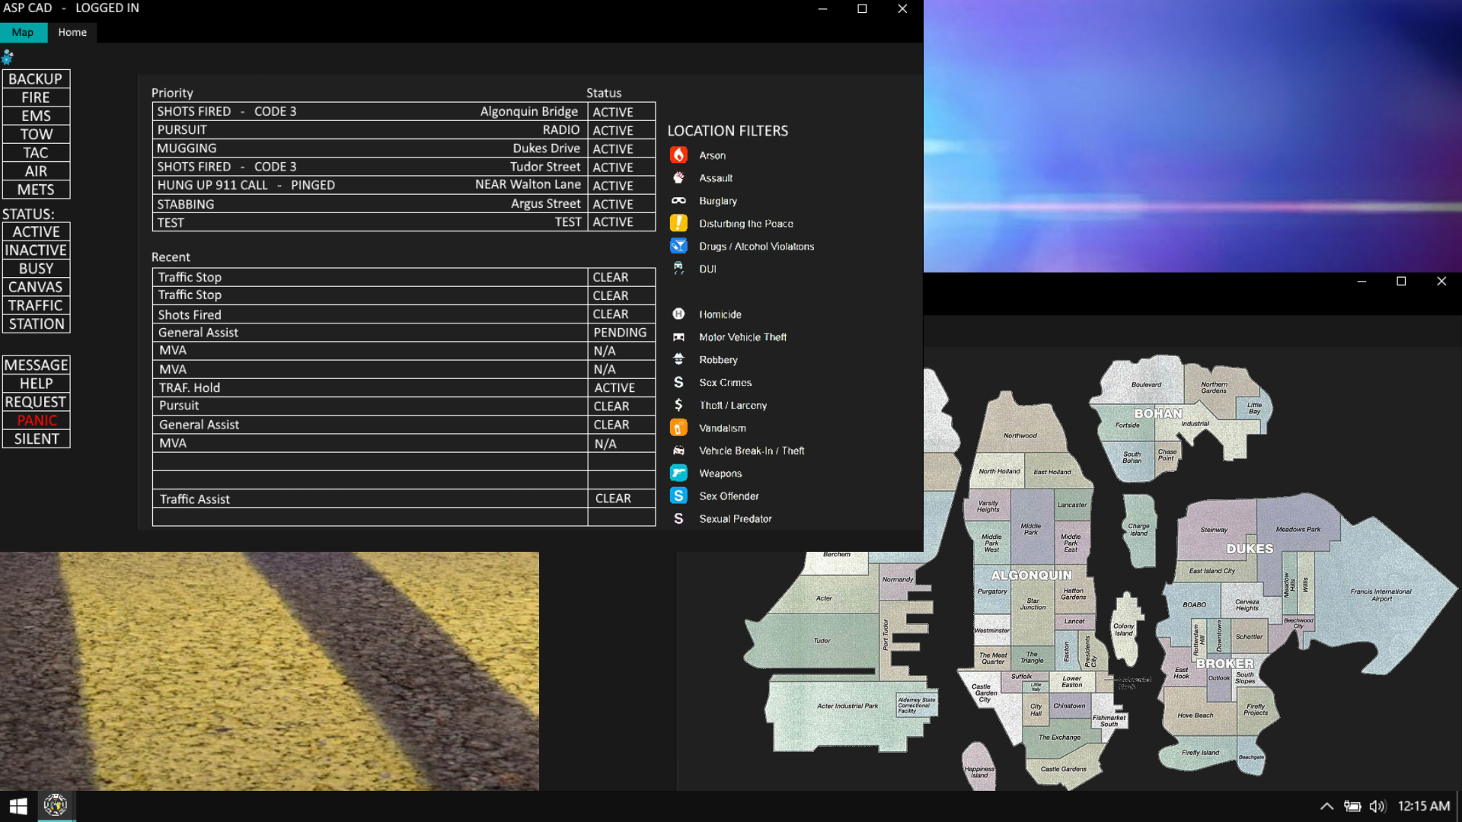Select the recent Pursuit entry
Screen dimensions: 1462x822
pyautogui.click(x=404, y=406)
